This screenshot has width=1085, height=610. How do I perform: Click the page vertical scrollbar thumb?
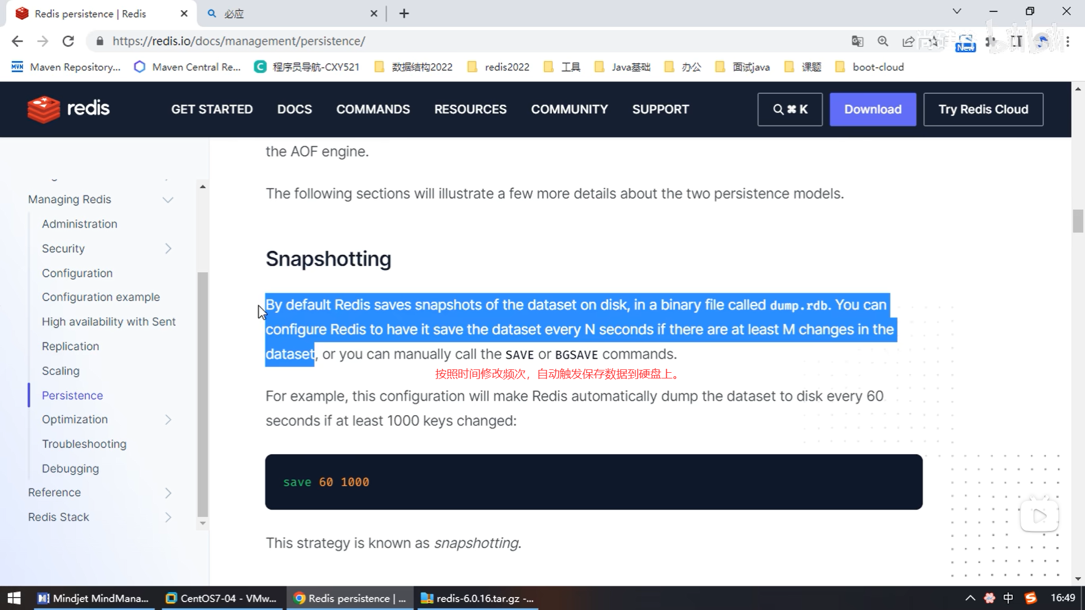click(x=1078, y=221)
